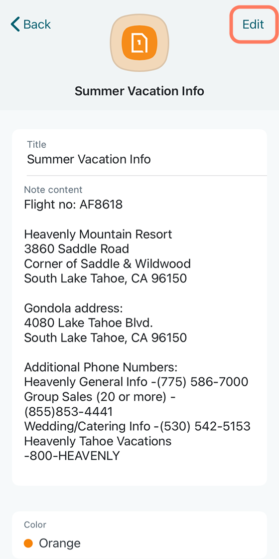This screenshot has width=279, height=559.
Task: Tap the orange note icon
Action: (139, 43)
